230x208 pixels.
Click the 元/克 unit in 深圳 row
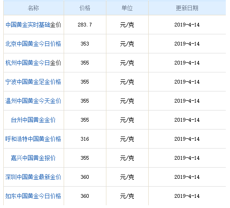tap(127, 177)
